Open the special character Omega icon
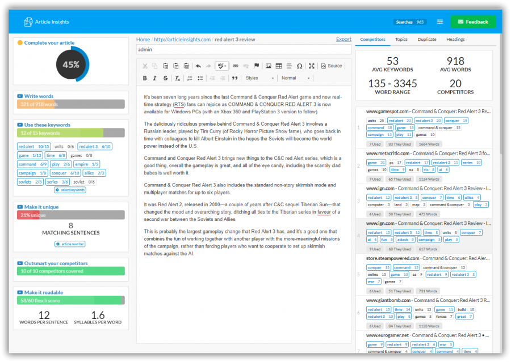Viewport: 511px width, 362px height. pos(299,66)
